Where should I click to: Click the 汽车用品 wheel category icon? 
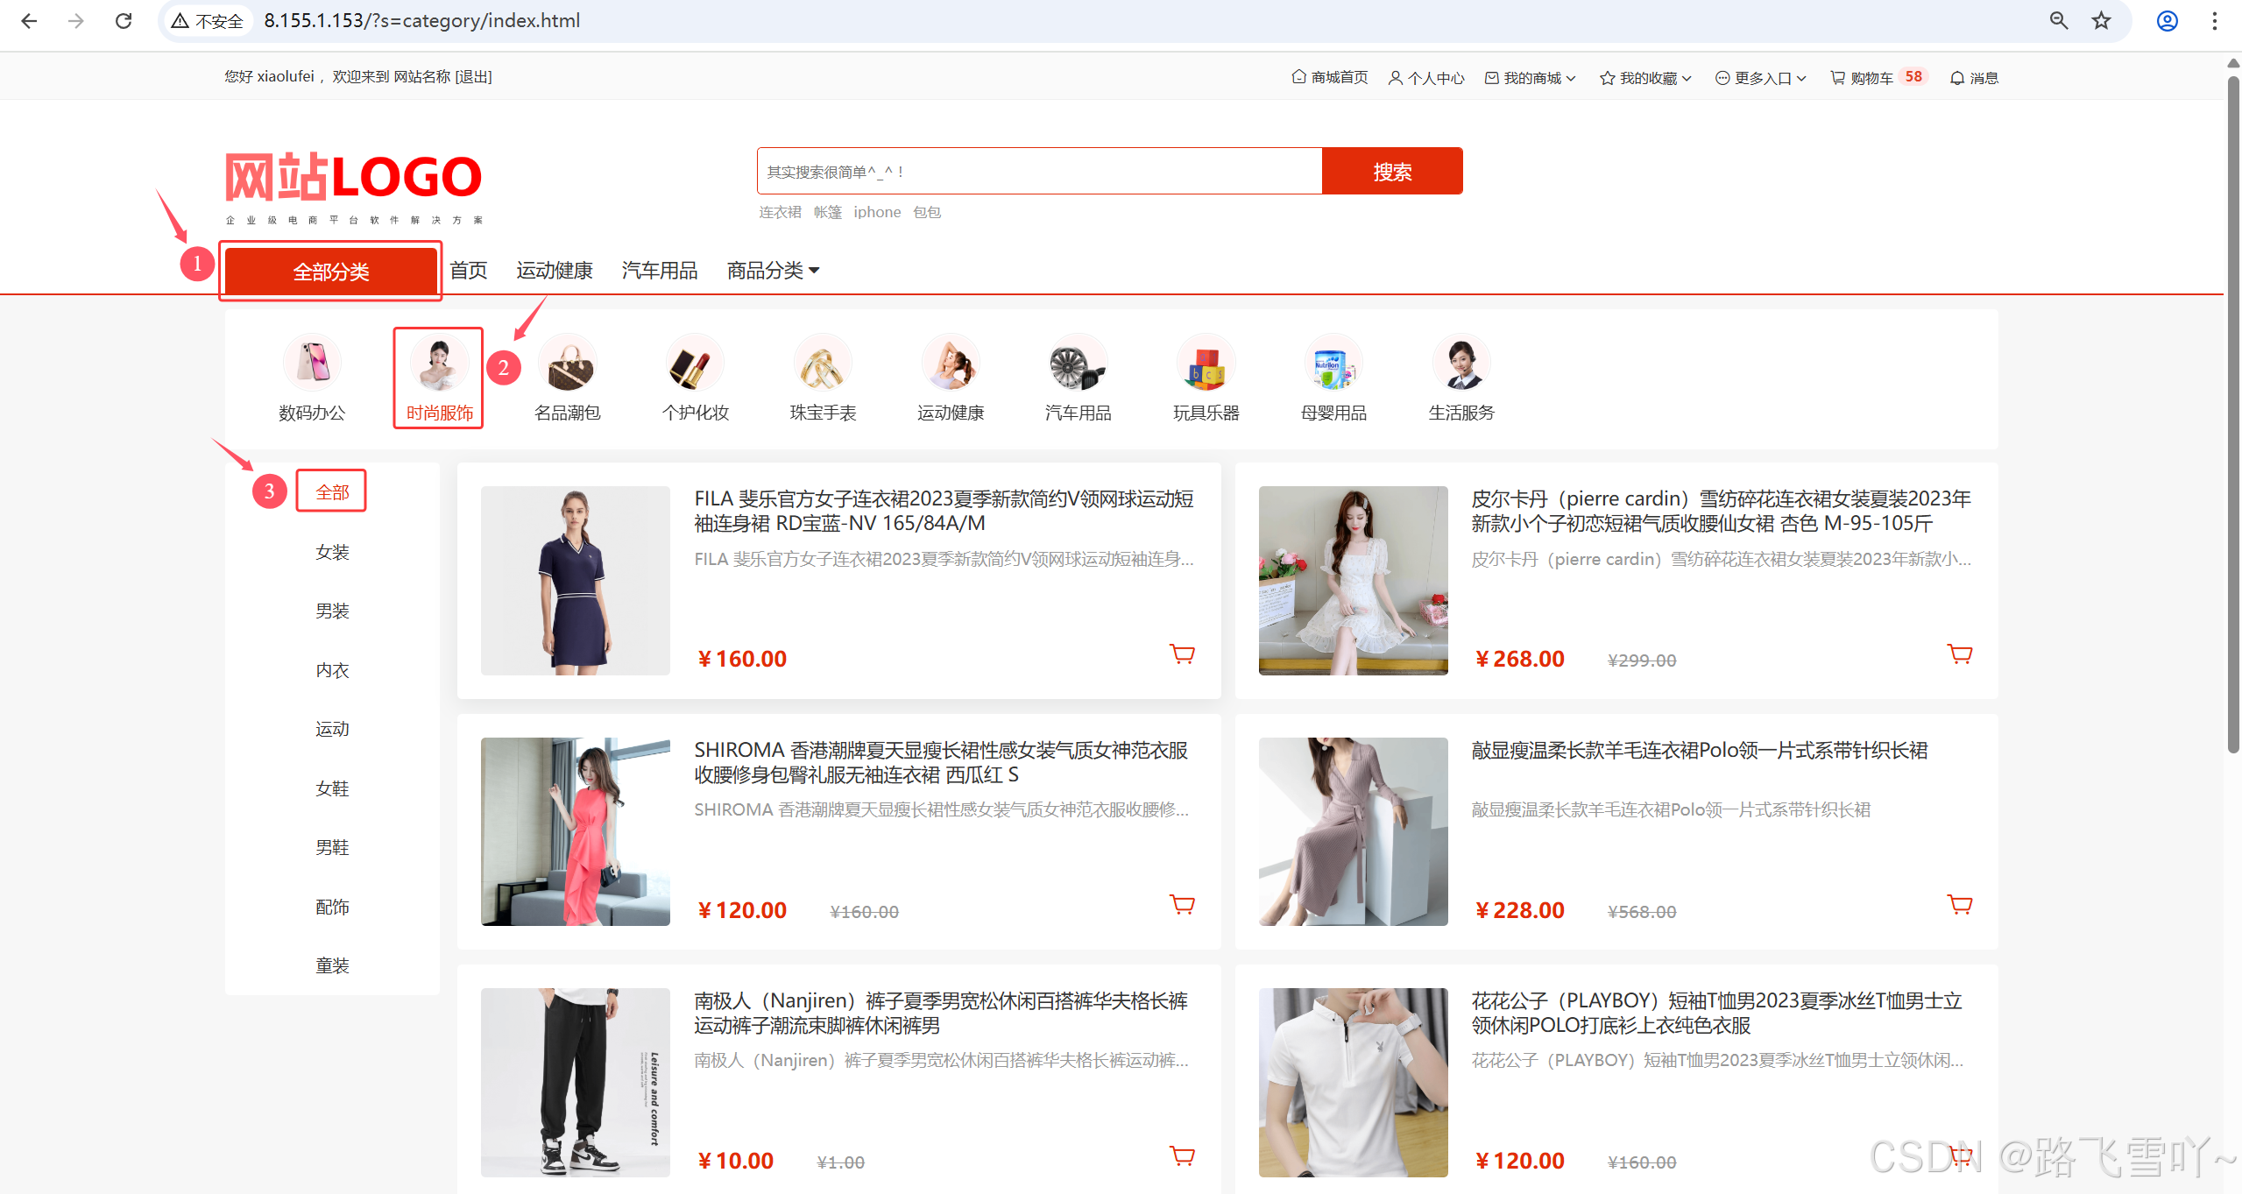tap(1078, 363)
